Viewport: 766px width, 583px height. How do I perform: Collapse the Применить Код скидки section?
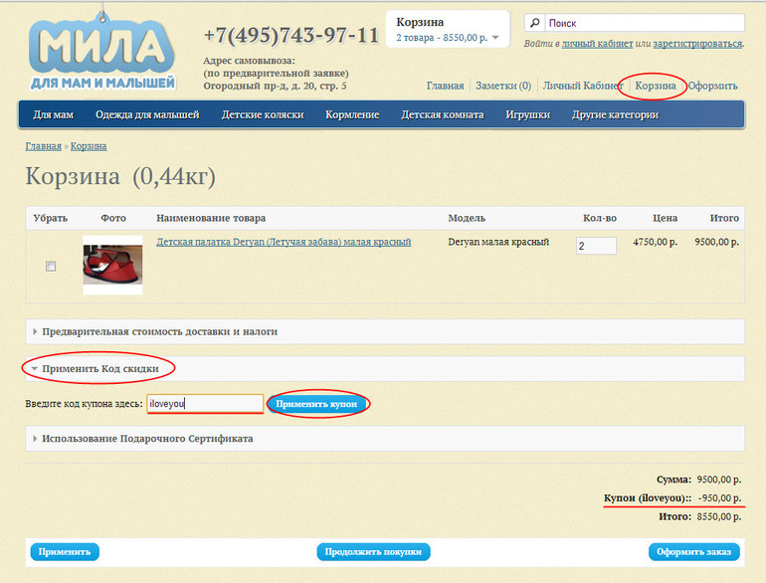click(99, 368)
